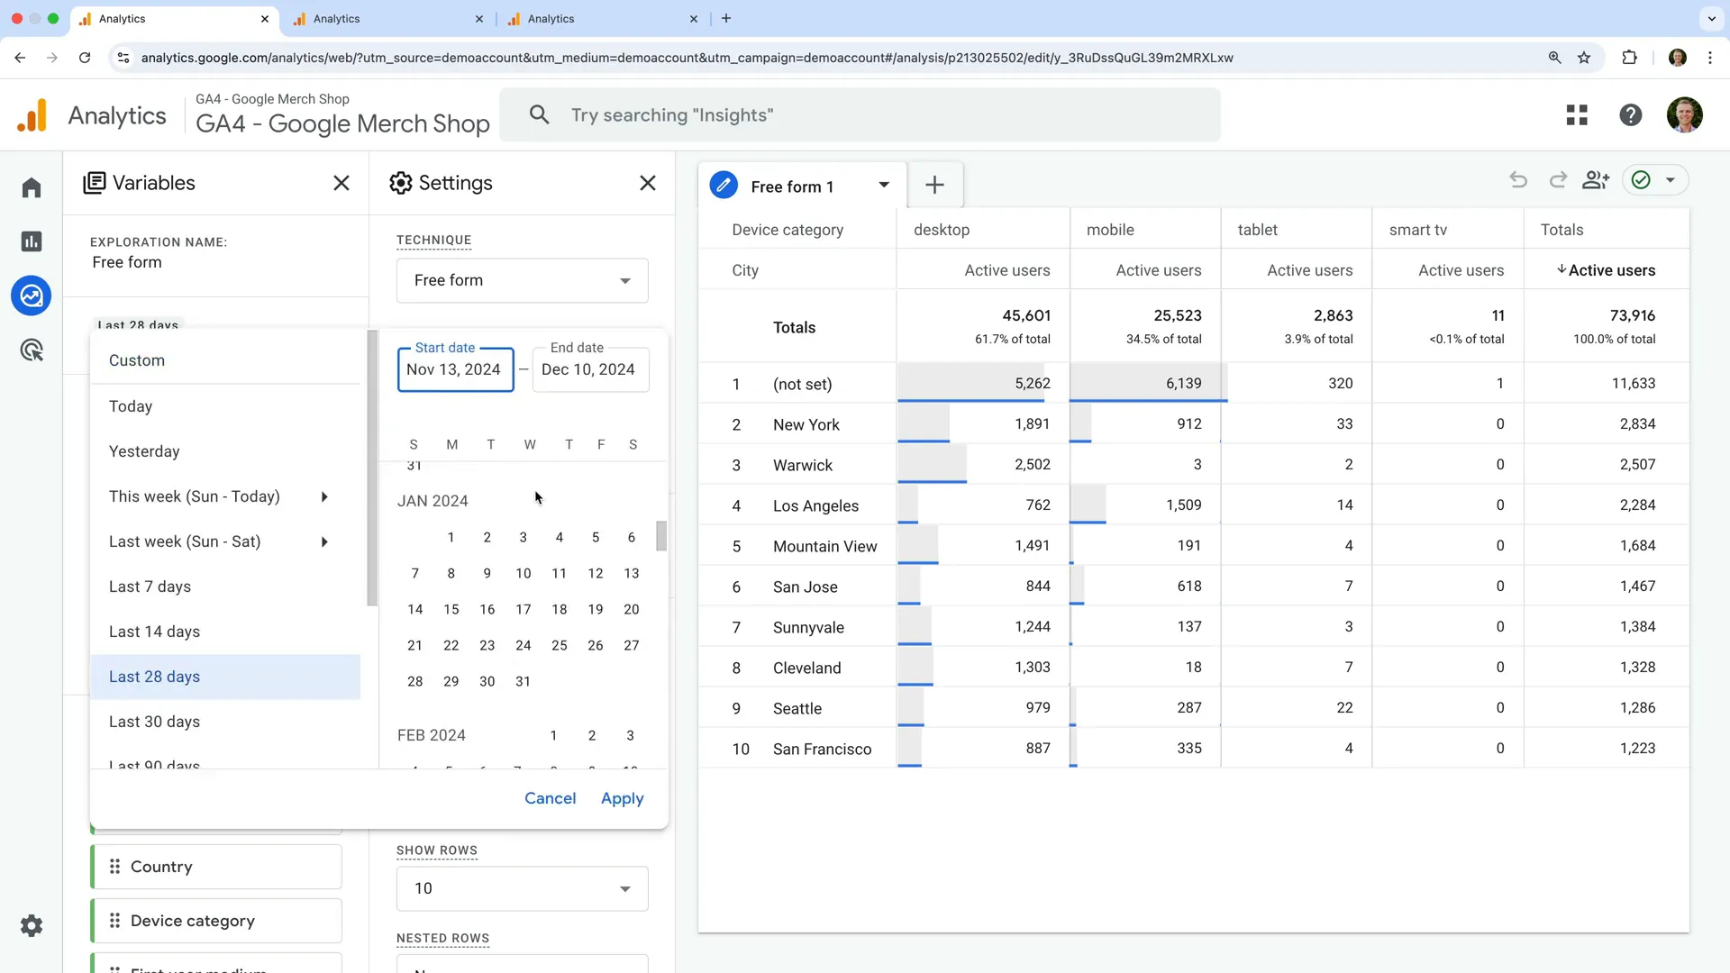
Task: Open the Show Rows dropdown
Action: tap(522, 888)
